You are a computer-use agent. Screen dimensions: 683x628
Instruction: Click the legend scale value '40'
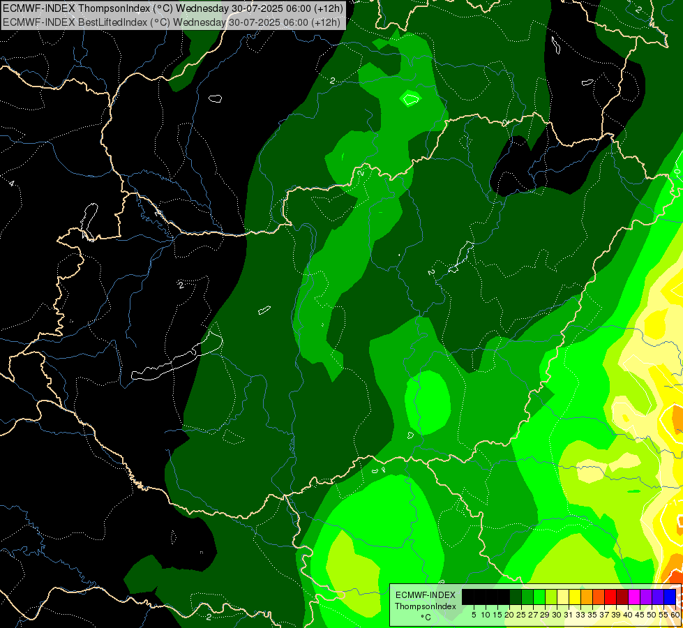pyautogui.click(x=628, y=615)
